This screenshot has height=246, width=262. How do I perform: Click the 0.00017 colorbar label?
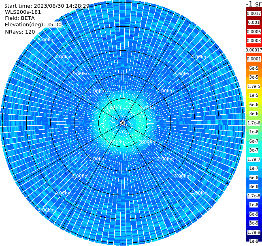click(254, 50)
